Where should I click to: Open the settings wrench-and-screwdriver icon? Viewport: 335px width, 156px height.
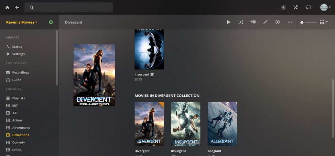pos(296,7)
